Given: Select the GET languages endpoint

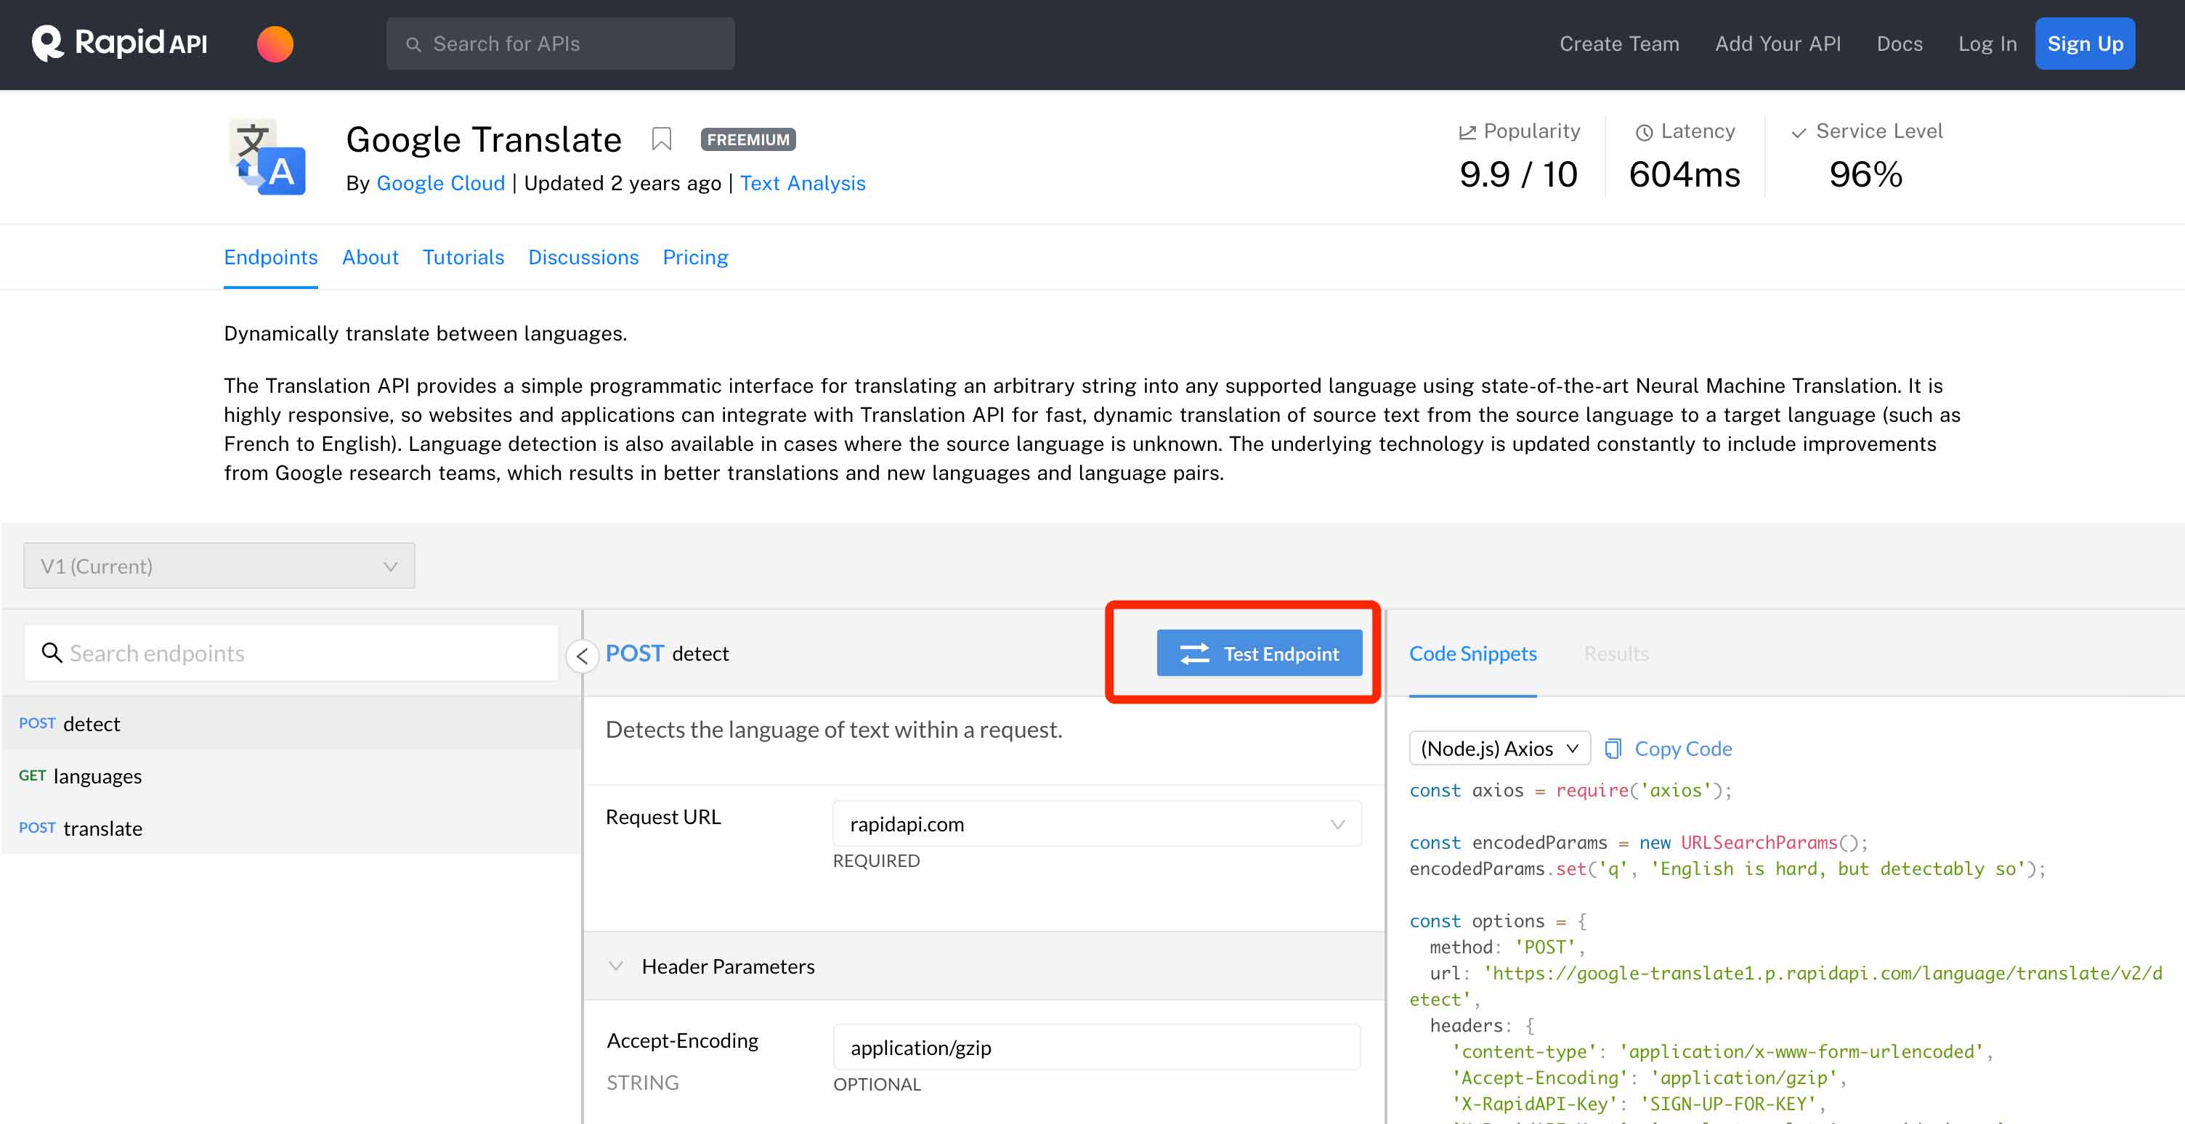Looking at the screenshot, I should tap(291, 775).
